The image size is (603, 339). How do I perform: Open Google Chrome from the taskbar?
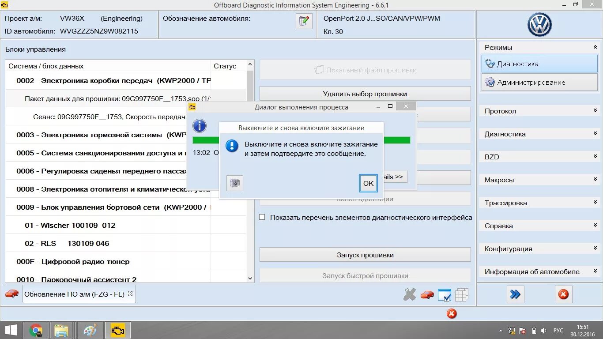[36, 330]
